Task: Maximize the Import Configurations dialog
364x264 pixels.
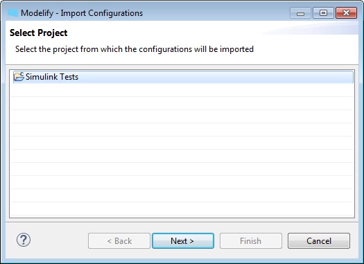Action: pyautogui.click(x=323, y=13)
